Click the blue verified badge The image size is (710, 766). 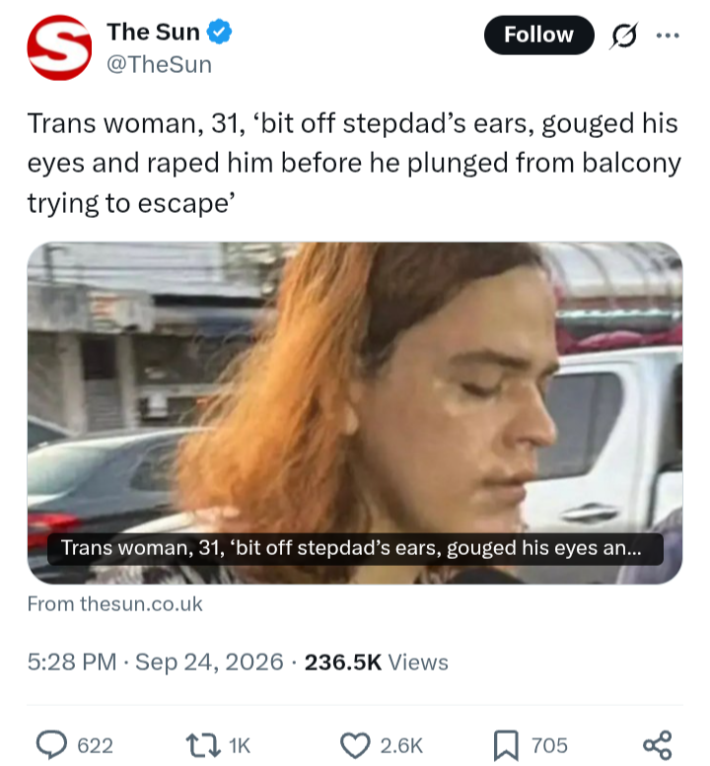coord(219,32)
